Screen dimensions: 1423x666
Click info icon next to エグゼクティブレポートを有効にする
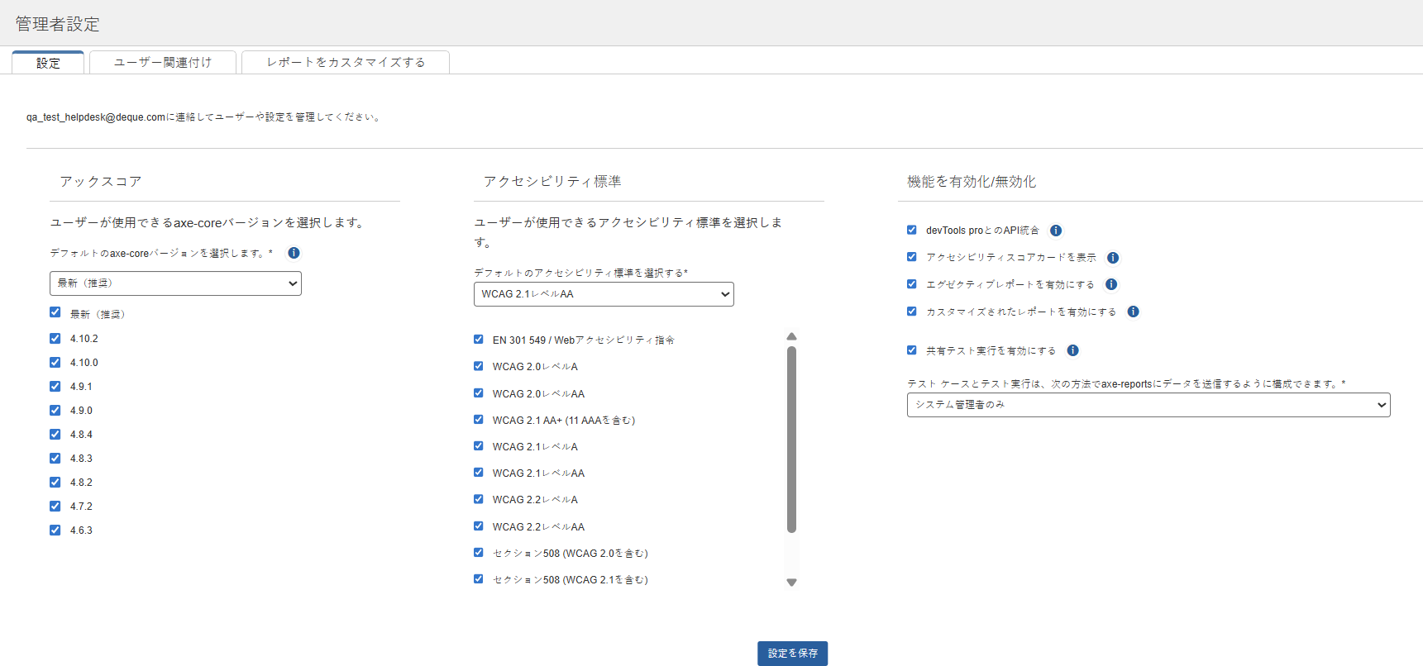click(1111, 284)
